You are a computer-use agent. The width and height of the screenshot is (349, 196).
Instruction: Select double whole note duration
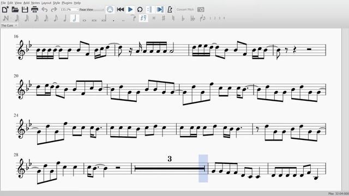click(94, 20)
